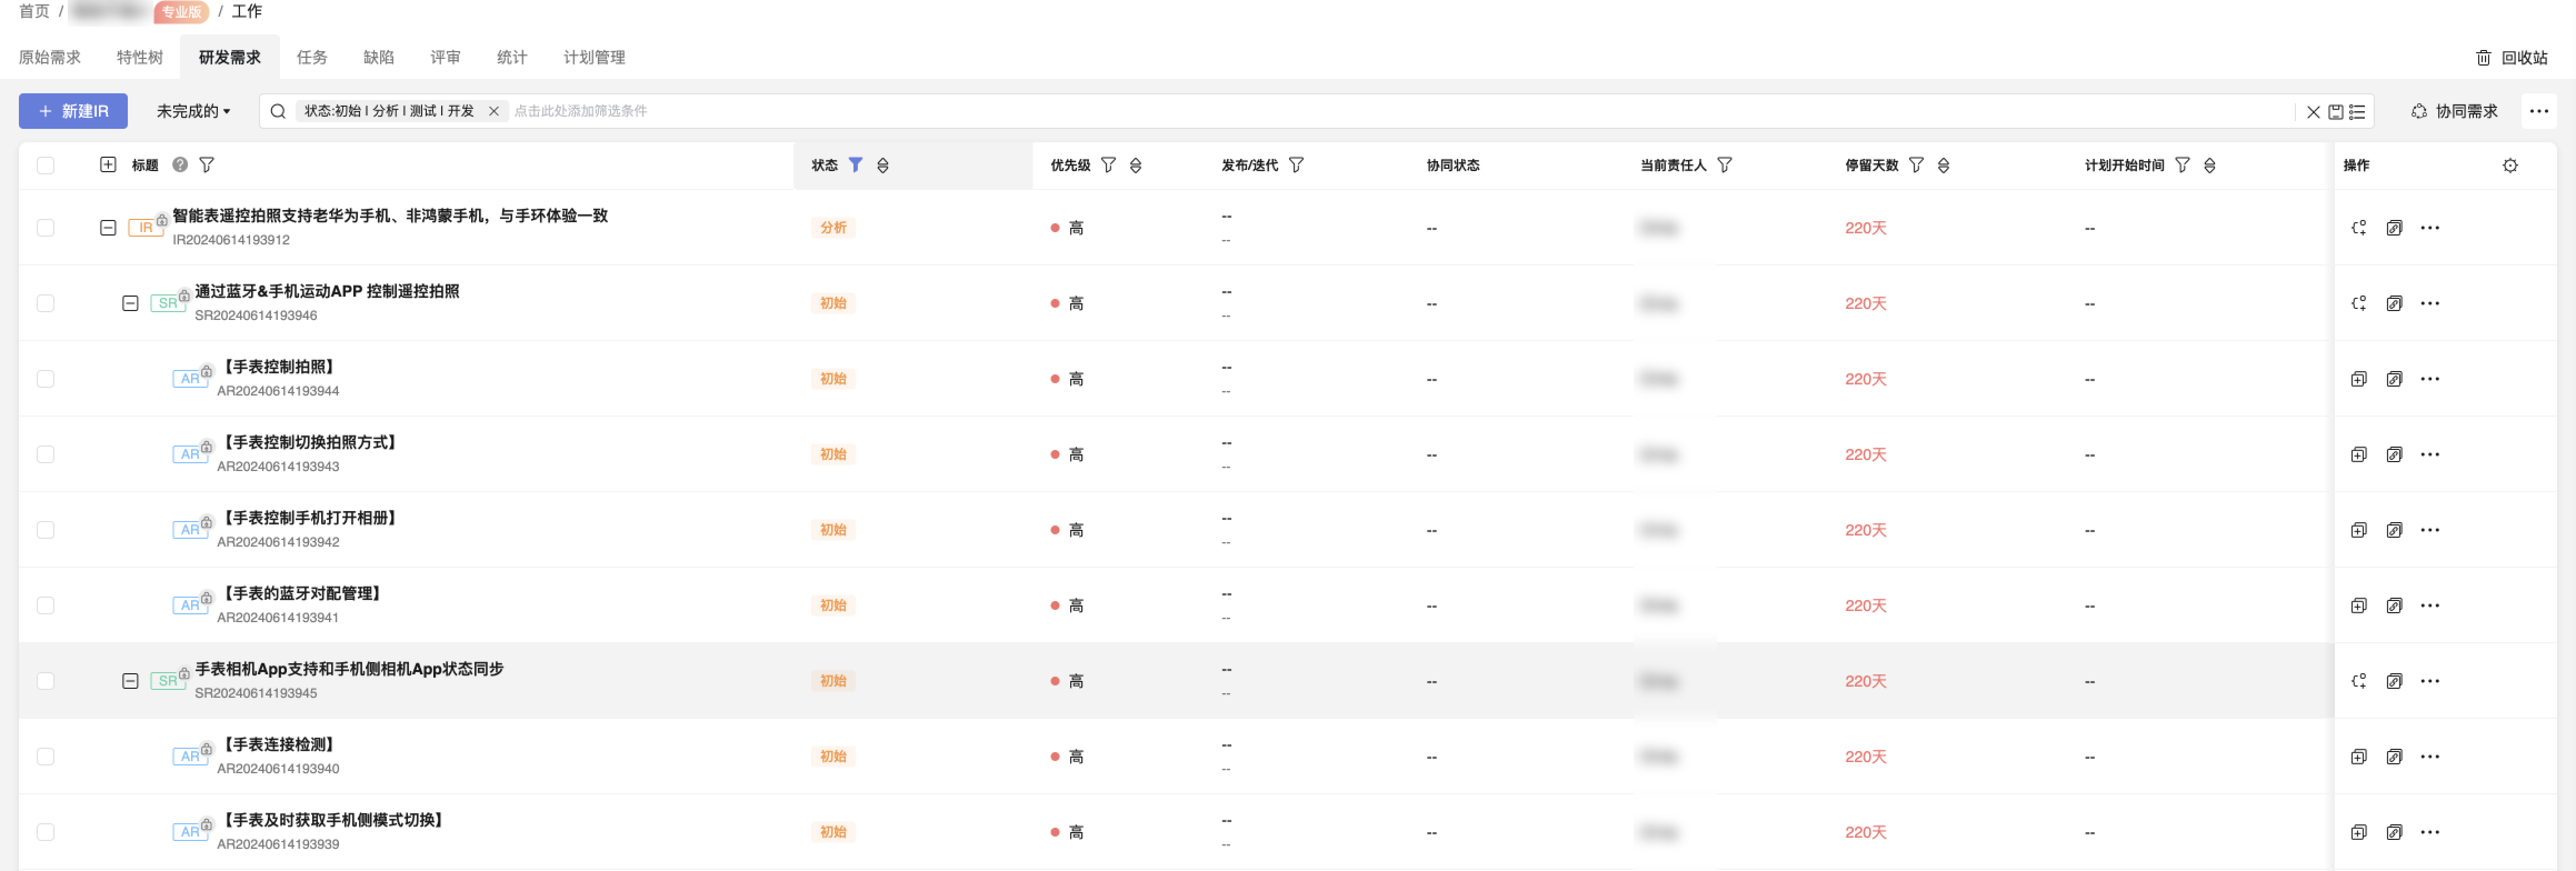
Task: Open column settings gear in 操作 header
Action: click(x=2510, y=166)
